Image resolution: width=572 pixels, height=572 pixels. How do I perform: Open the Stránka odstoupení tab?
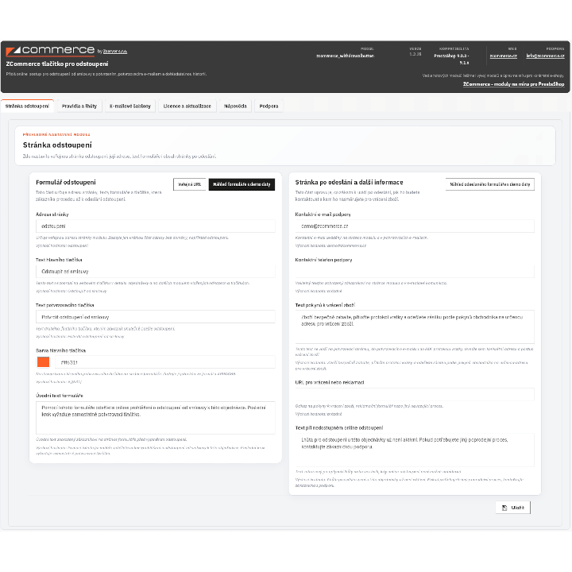click(27, 106)
